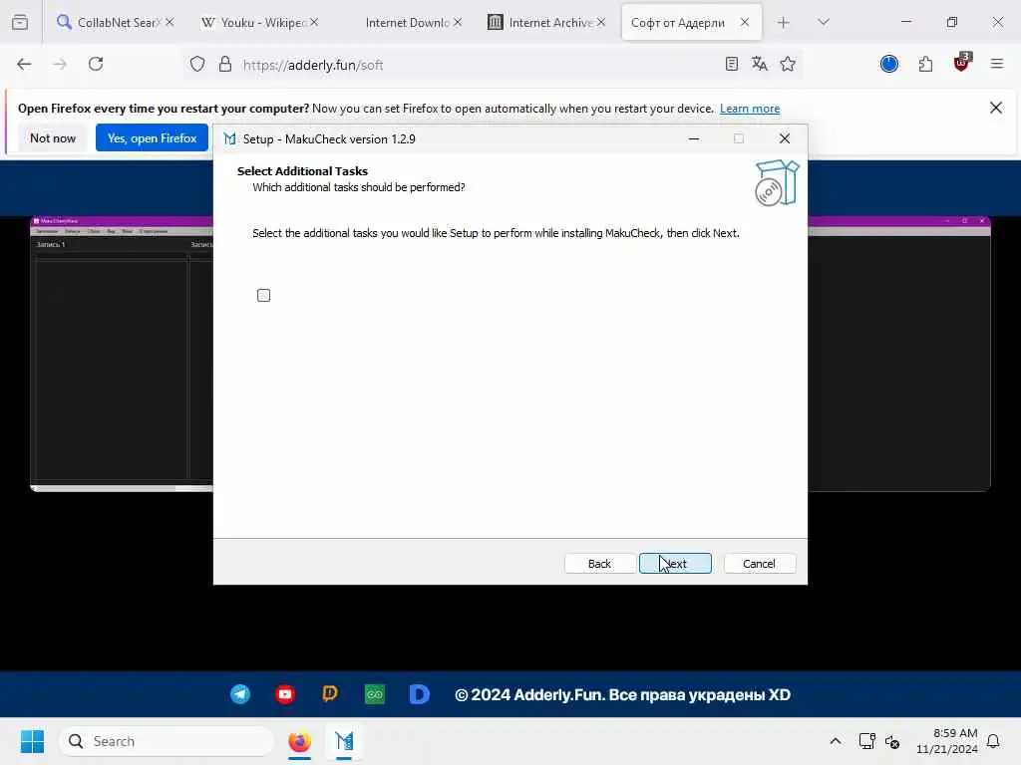Choose Not now for Firefox startup

(53, 137)
